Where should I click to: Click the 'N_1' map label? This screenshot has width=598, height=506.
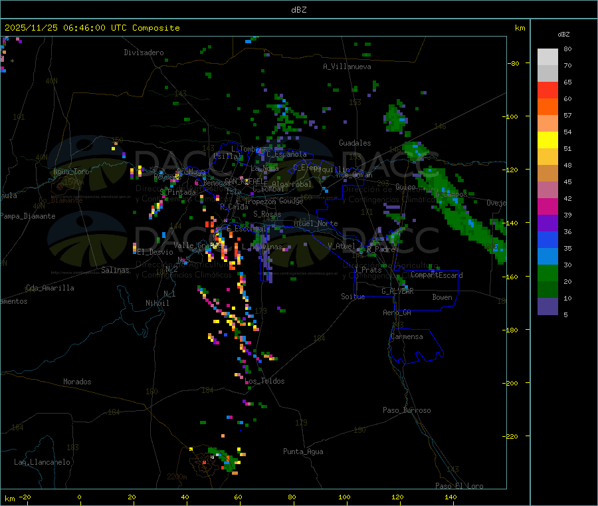[169, 293]
